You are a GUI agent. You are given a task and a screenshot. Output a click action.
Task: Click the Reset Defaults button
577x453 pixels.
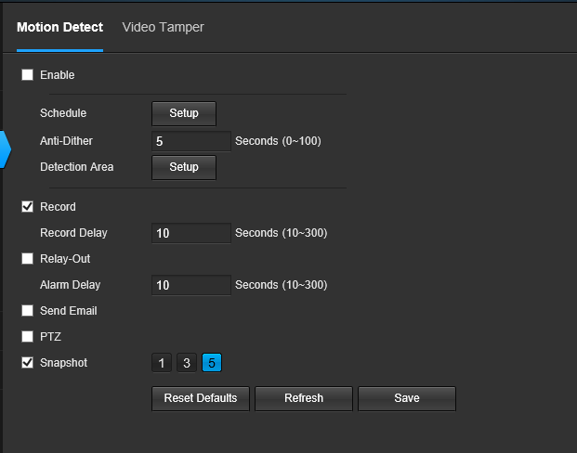pyautogui.click(x=201, y=398)
